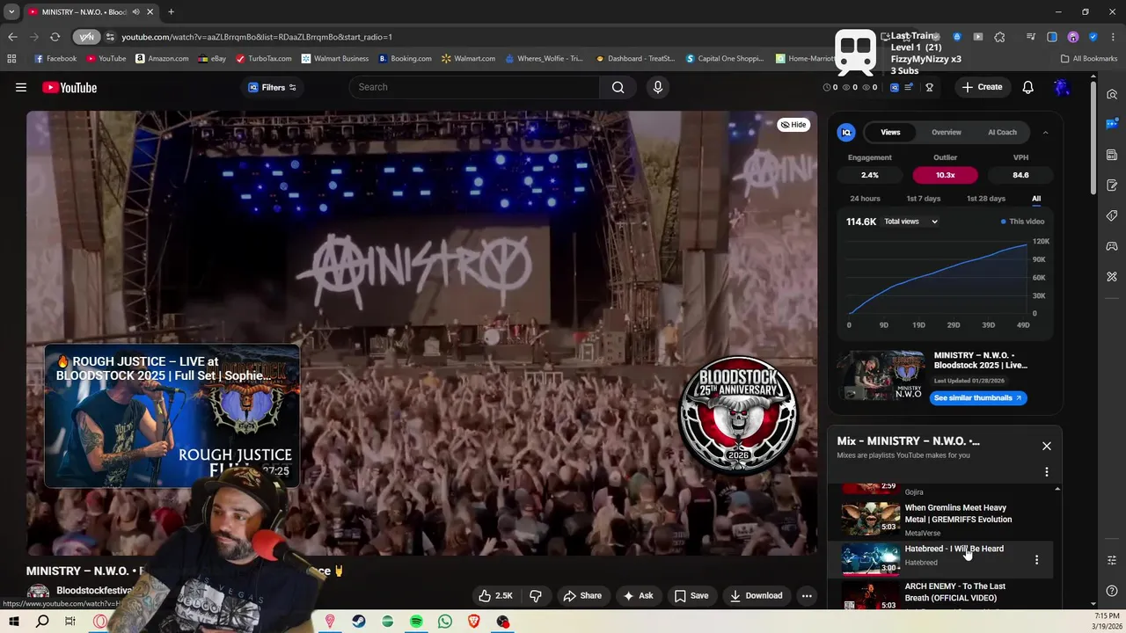Reload the page in browser
This screenshot has width=1126, height=633.
[55, 37]
